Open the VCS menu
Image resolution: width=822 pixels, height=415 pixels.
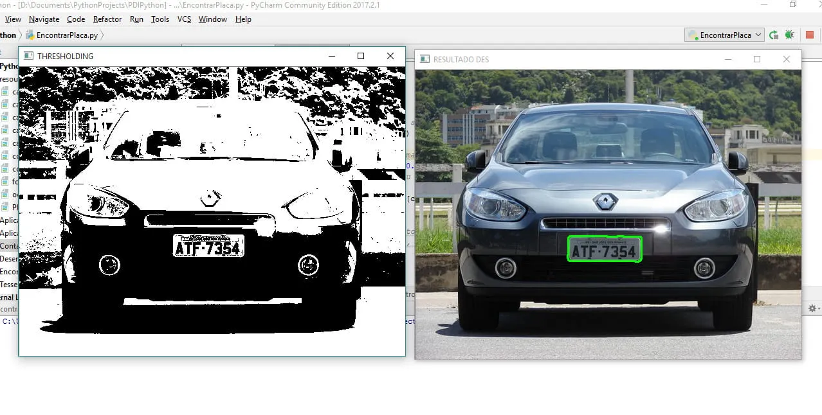[x=184, y=19]
